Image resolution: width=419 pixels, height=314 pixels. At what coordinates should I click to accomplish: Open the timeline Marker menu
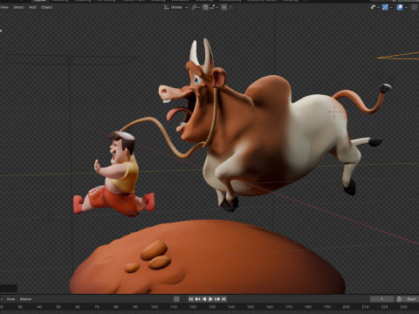click(x=25, y=299)
